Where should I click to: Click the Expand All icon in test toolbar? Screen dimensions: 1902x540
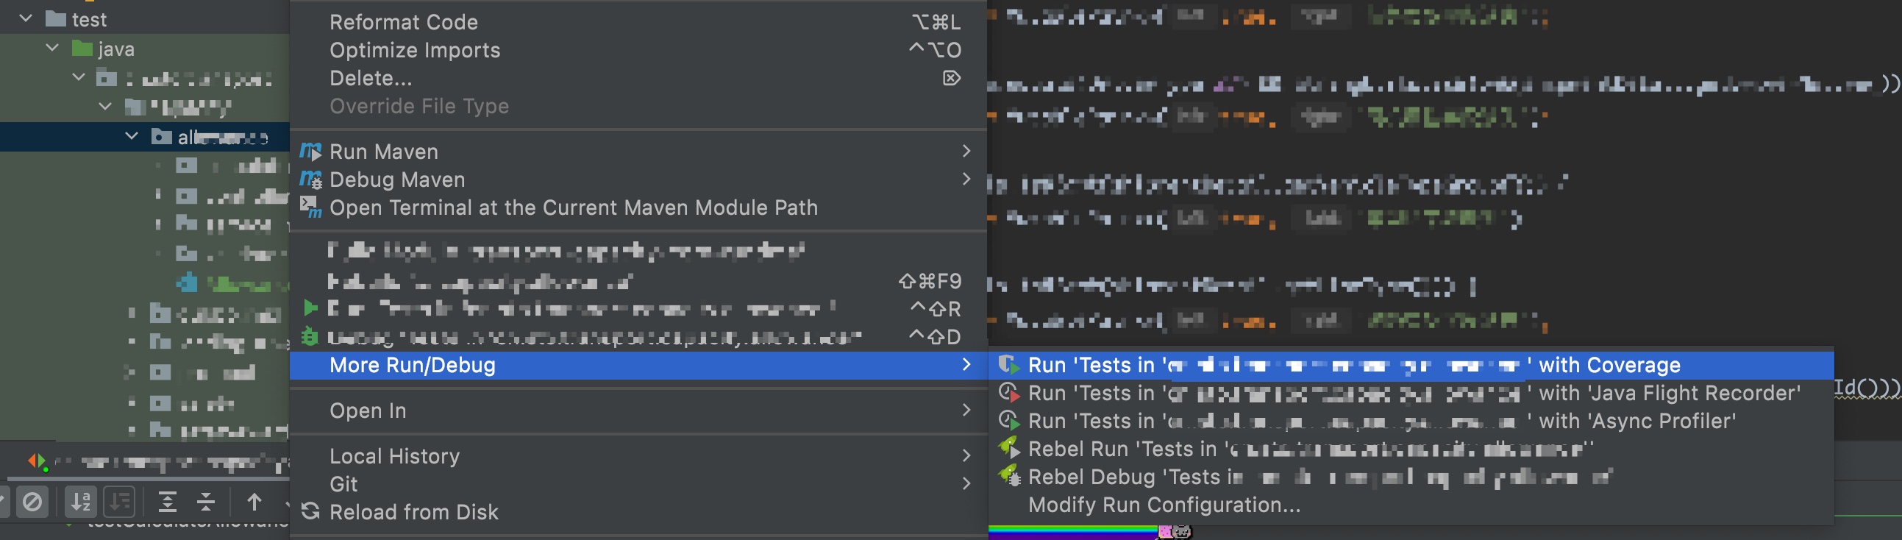[168, 502]
